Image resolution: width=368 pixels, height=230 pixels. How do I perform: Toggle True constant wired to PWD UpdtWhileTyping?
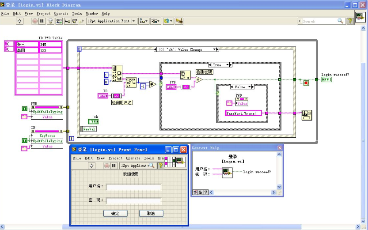coord(25,109)
